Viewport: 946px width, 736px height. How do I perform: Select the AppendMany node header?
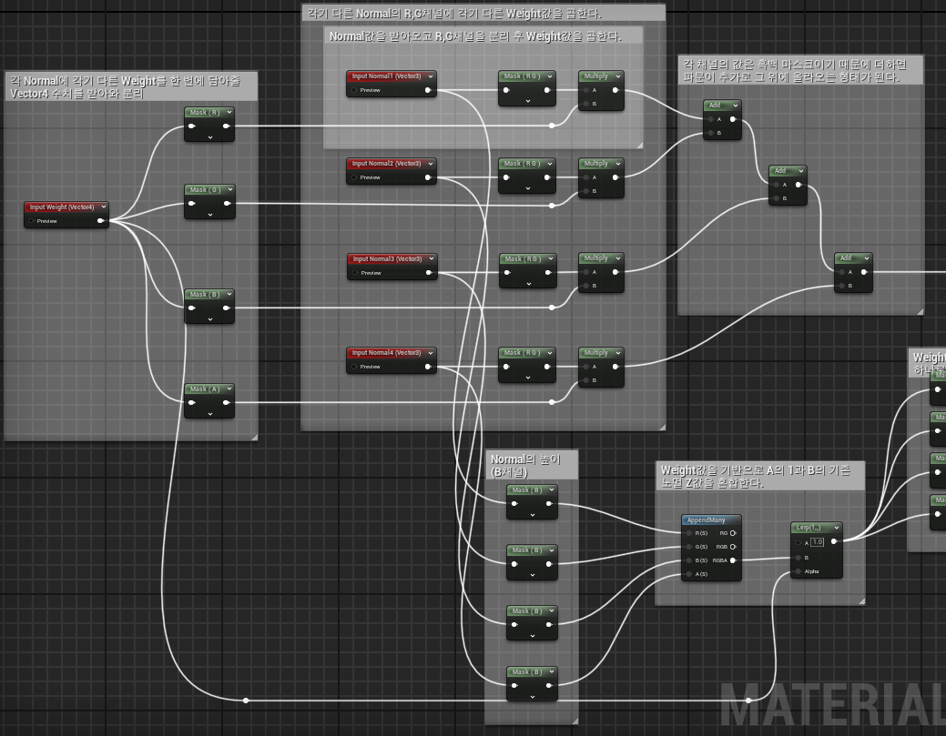[711, 519]
